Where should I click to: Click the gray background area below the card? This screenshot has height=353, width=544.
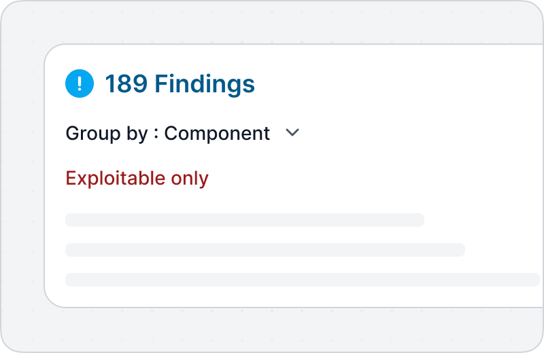click(x=271, y=329)
